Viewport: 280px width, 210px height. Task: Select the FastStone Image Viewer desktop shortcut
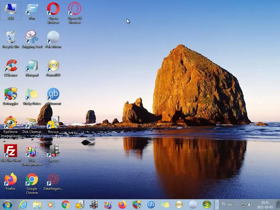coord(11,127)
